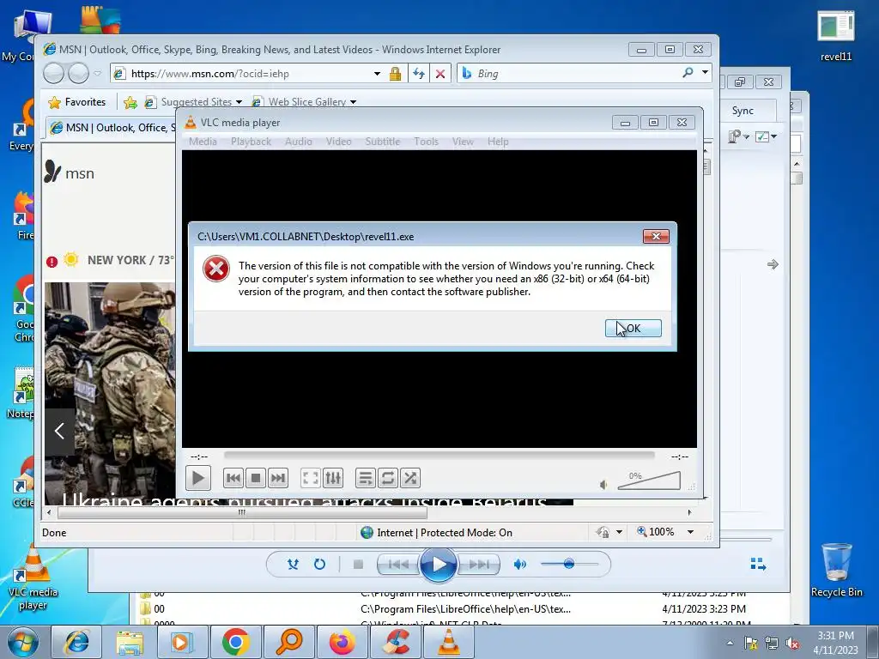Click the IE forward navigation button

tap(78, 73)
